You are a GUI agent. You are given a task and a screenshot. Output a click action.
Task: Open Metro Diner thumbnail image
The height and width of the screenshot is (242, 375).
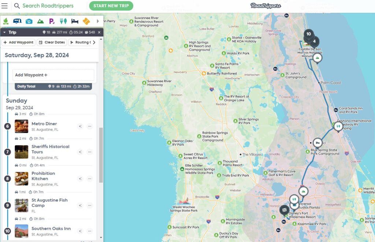[x=22, y=126]
